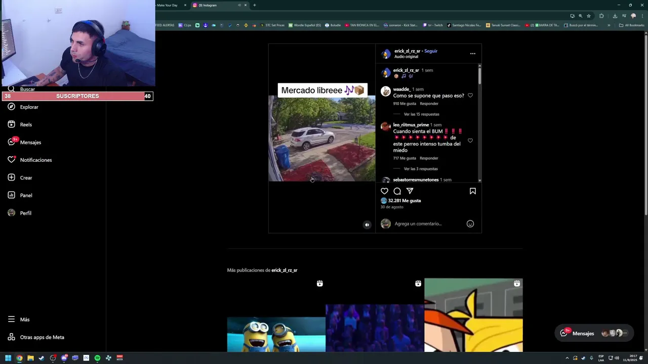Click the Chrome zoom magnifier icon
This screenshot has width=648, height=364.
pyautogui.click(x=580, y=16)
